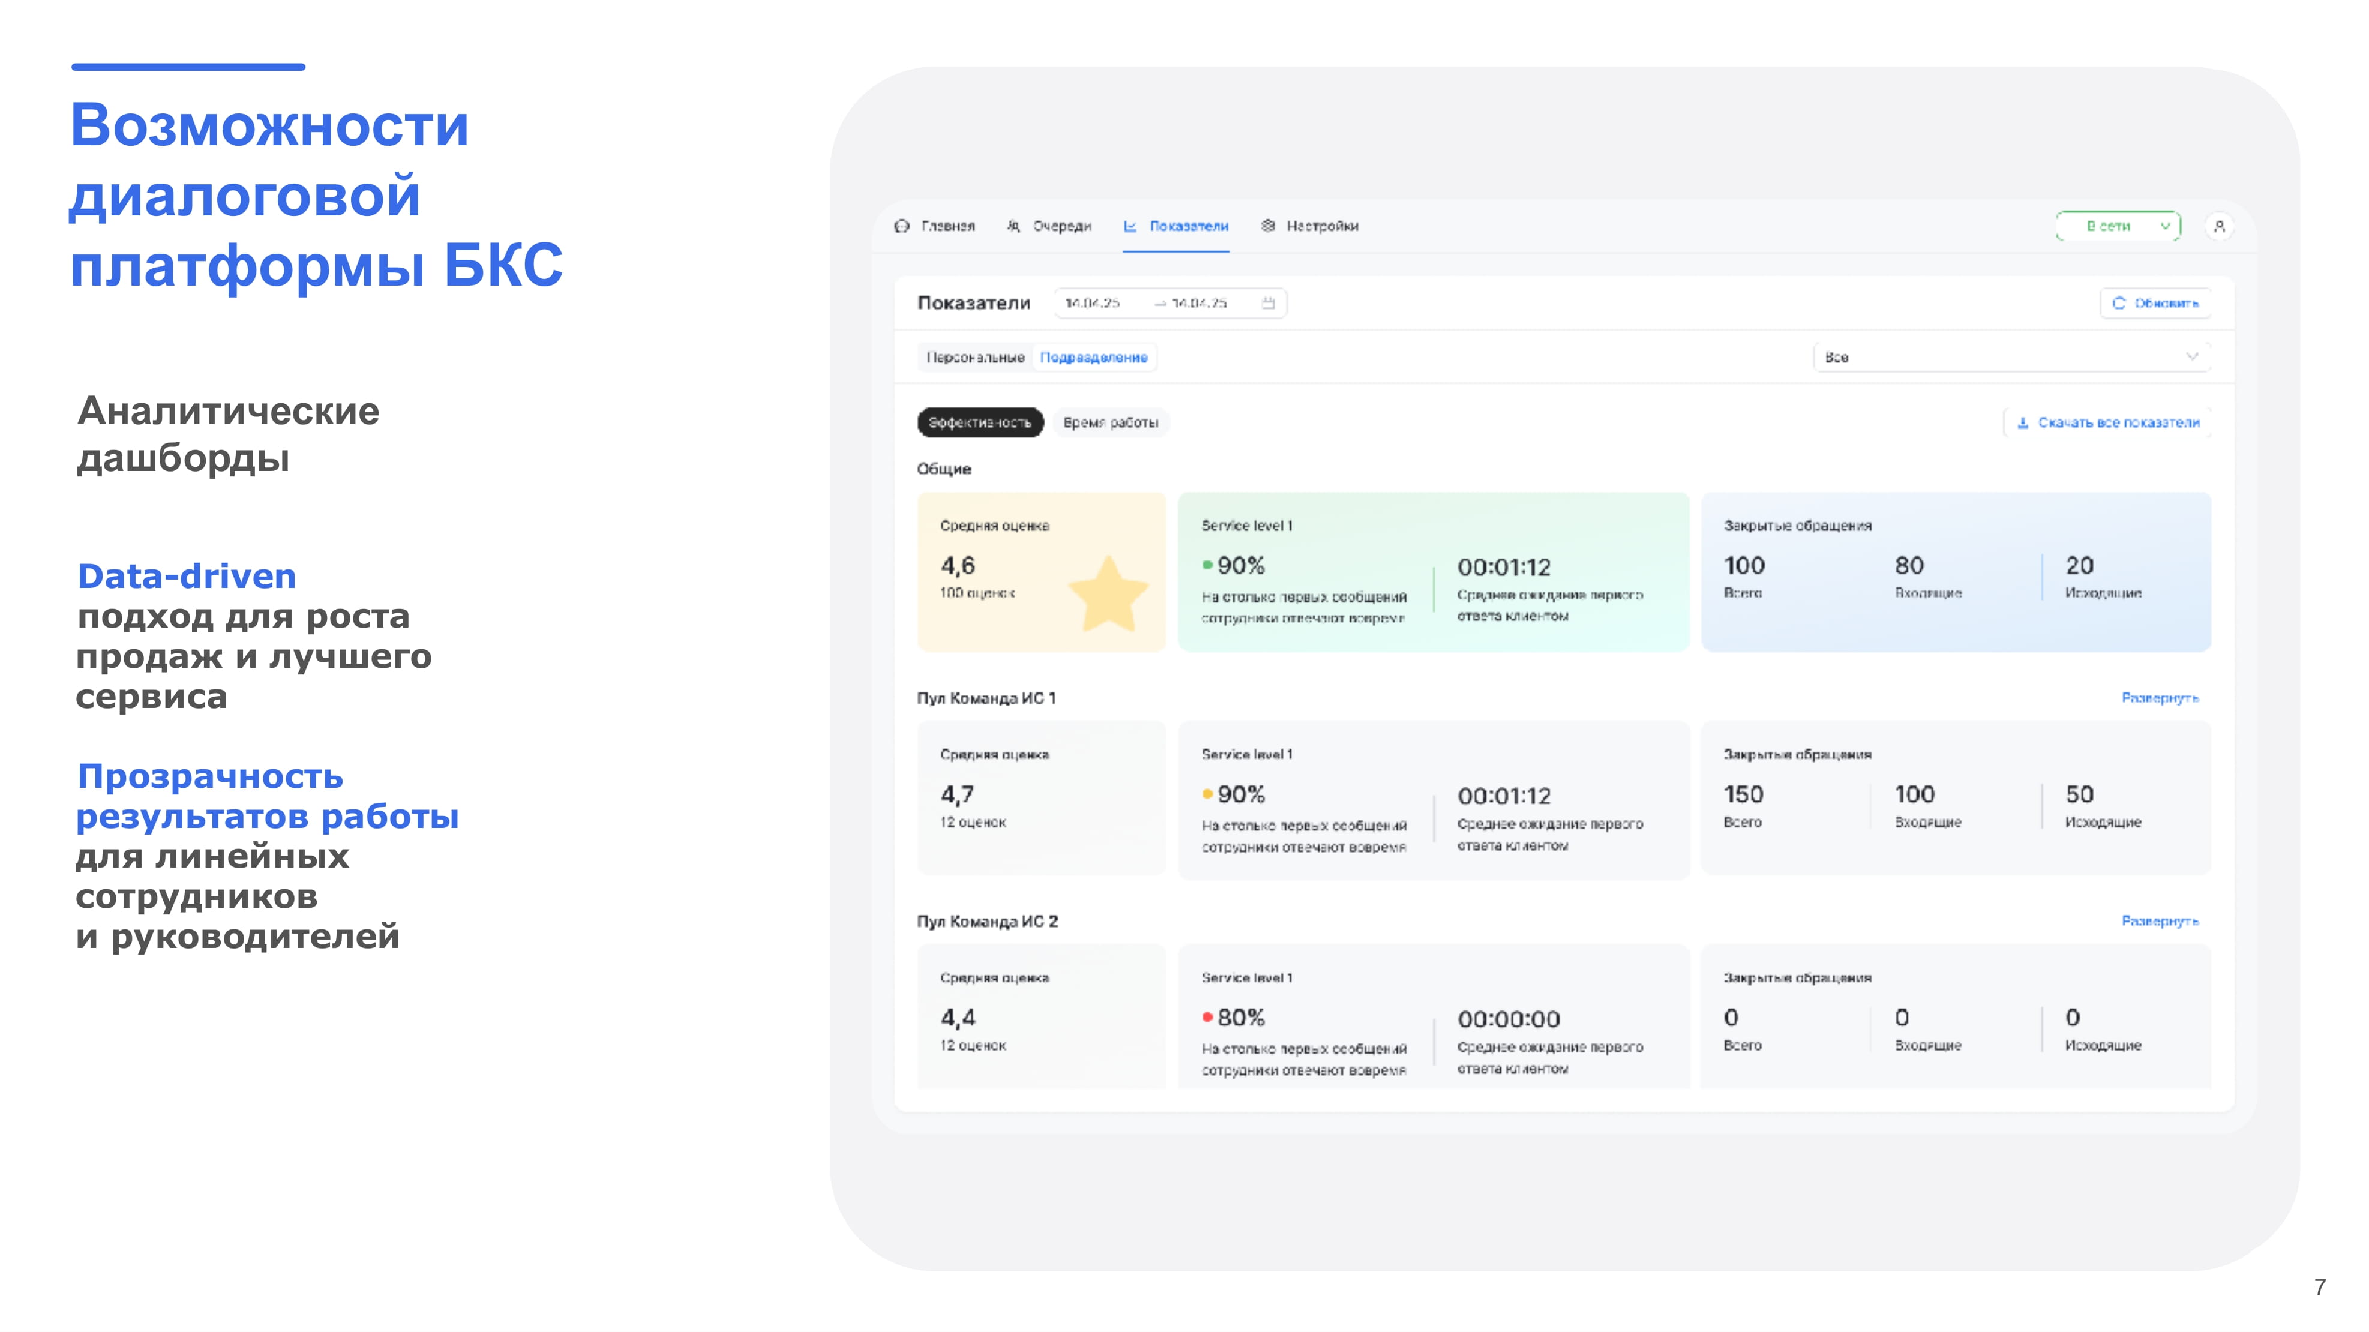2369x1332 pixels.
Task: Click the refresh arrow icon in Обновить
Action: pyautogui.click(x=2119, y=302)
